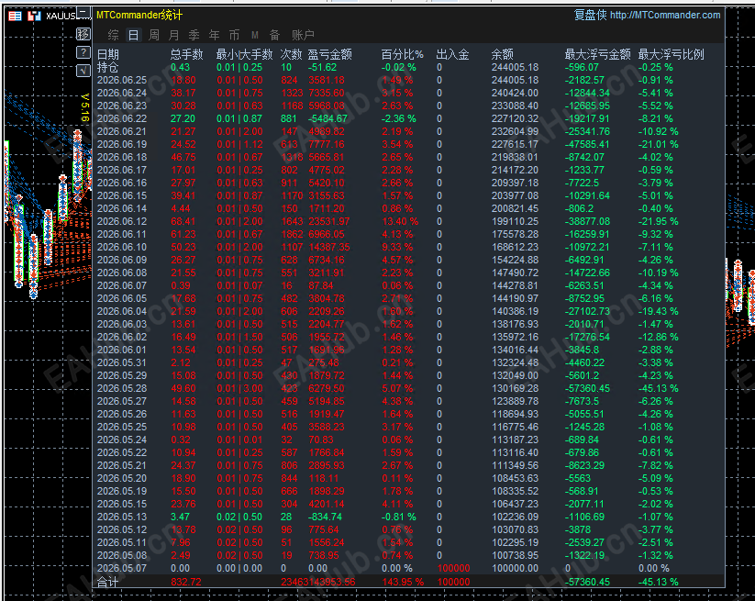
Task: Click the 总手数 column header
Action: click(x=187, y=54)
